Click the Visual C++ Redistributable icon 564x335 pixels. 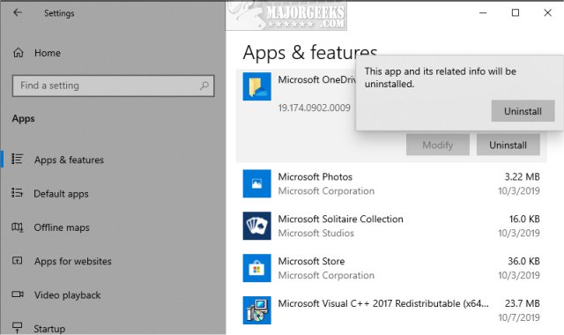(x=256, y=310)
